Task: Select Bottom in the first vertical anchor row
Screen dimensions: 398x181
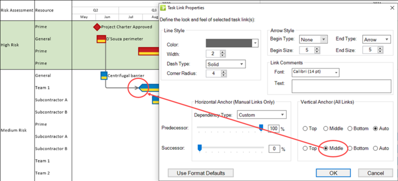Action: (358, 128)
